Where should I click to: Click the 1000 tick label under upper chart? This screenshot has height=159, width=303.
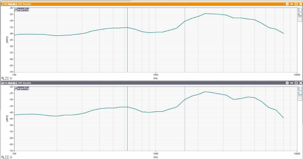click(x=155, y=75)
